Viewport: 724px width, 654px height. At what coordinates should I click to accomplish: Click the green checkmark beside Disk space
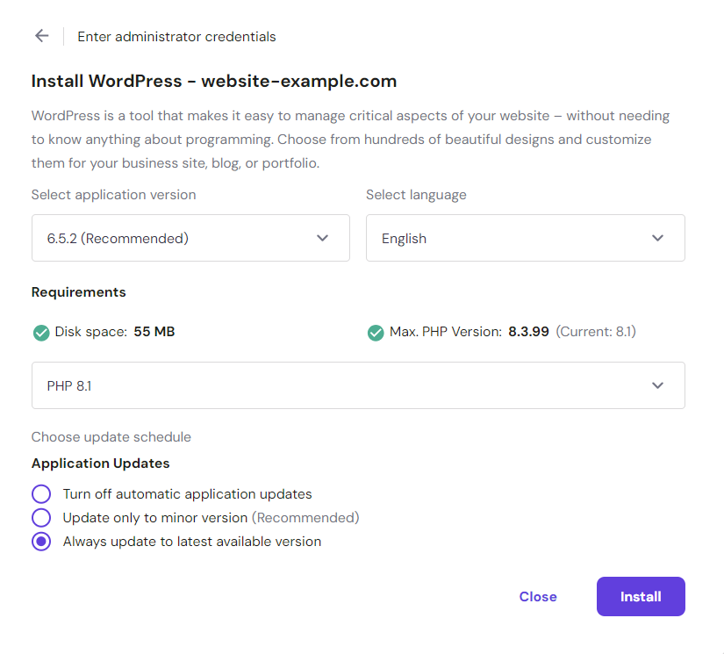40,333
